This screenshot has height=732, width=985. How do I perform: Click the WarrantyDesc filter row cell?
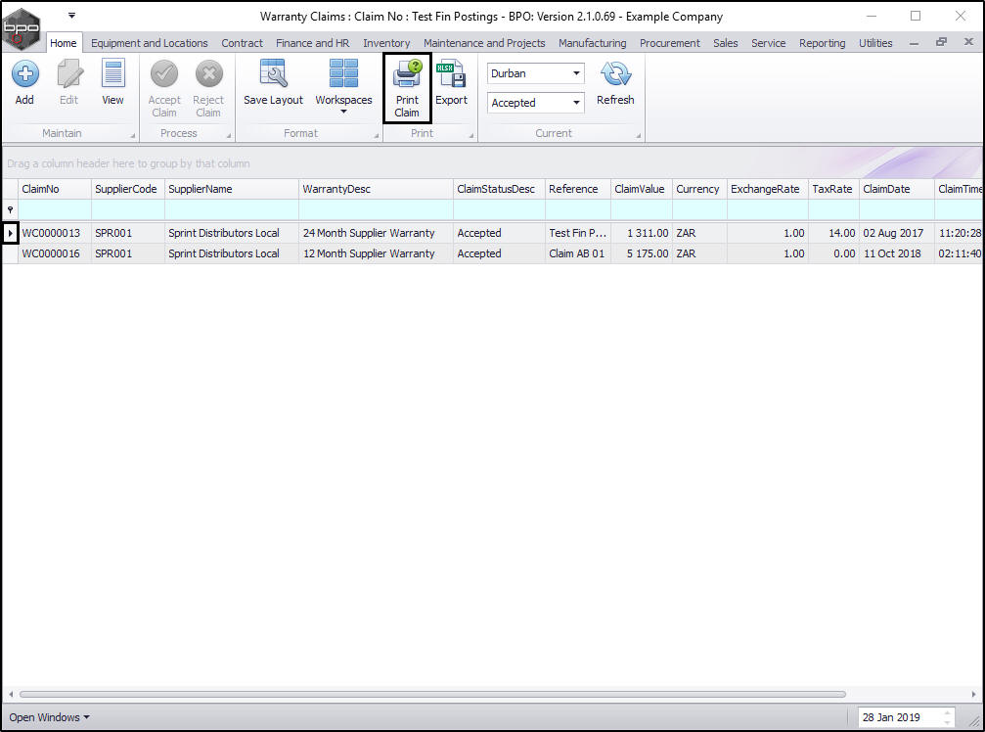click(x=376, y=209)
